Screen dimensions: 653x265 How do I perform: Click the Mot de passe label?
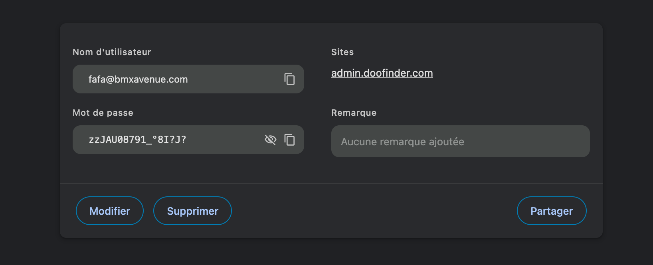103,113
